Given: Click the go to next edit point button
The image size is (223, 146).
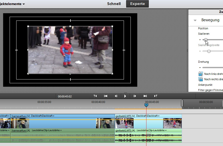Looking at the screenshot, I should coord(156,96).
